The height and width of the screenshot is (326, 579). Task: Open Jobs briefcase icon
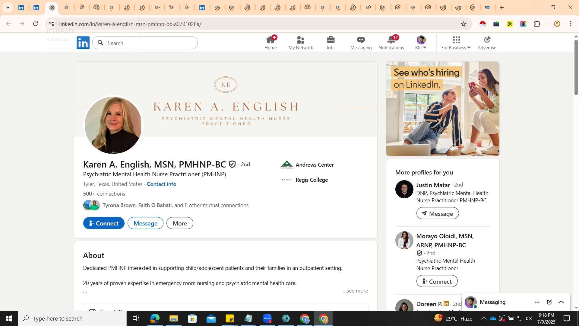tap(331, 43)
